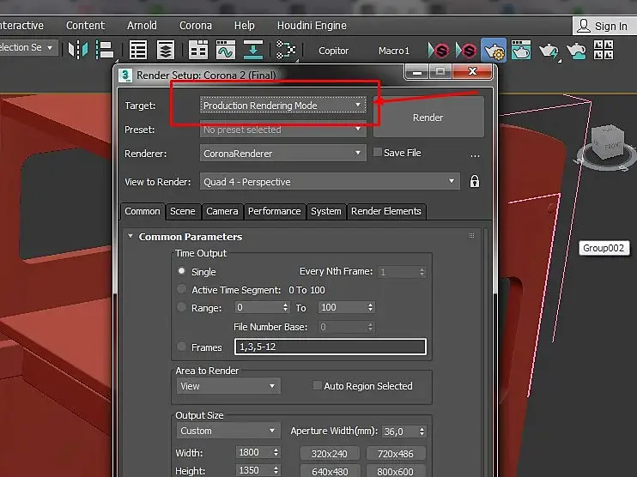Grab the Common Parameters rollout grip
Viewport: 637px width, 477px height.
pyautogui.click(x=471, y=235)
